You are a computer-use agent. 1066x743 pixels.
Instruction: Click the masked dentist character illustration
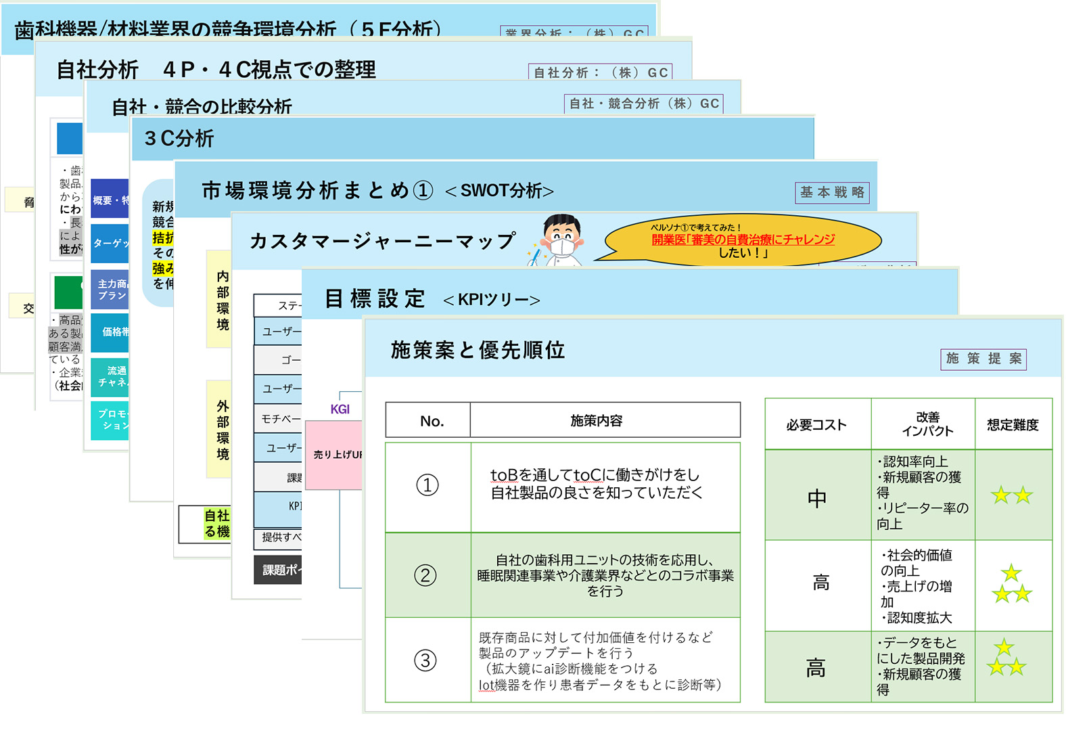click(559, 240)
